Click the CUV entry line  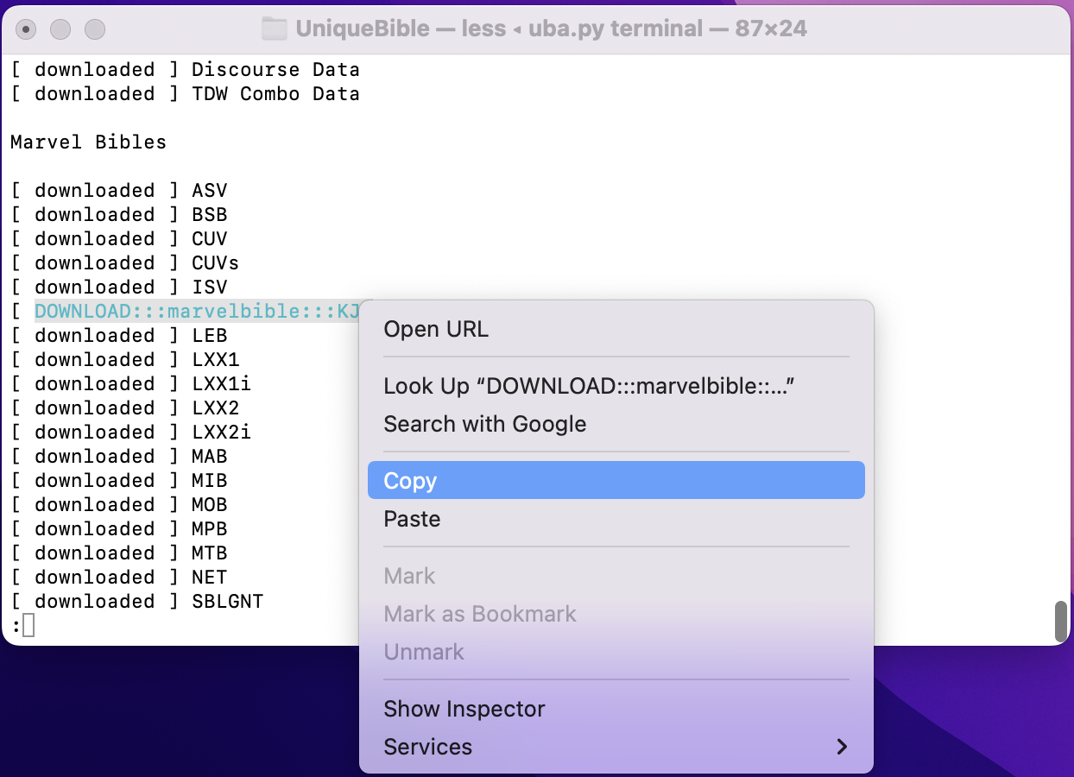(119, 238)
